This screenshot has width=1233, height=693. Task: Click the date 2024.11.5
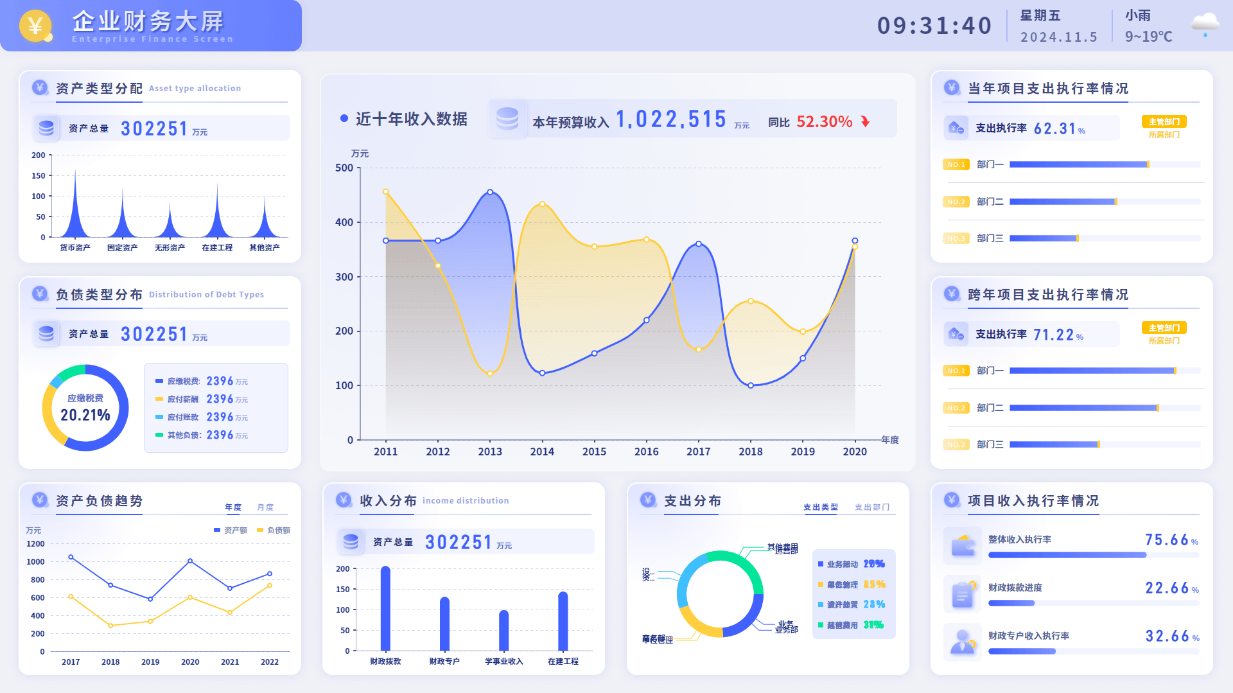click(1059, 37)
